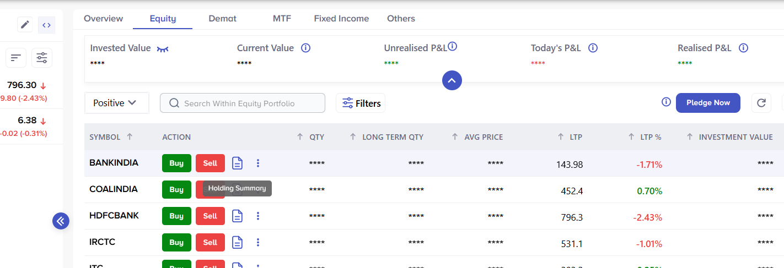This screenshot has width=784, height=268.
Task: Open the Fixed Income tab
Action: [341, 19]
